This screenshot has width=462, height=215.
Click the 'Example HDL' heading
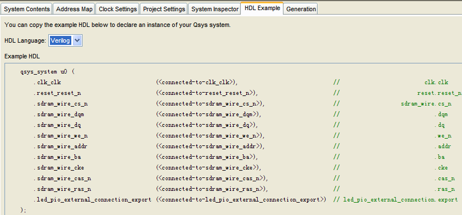(22, 56)
